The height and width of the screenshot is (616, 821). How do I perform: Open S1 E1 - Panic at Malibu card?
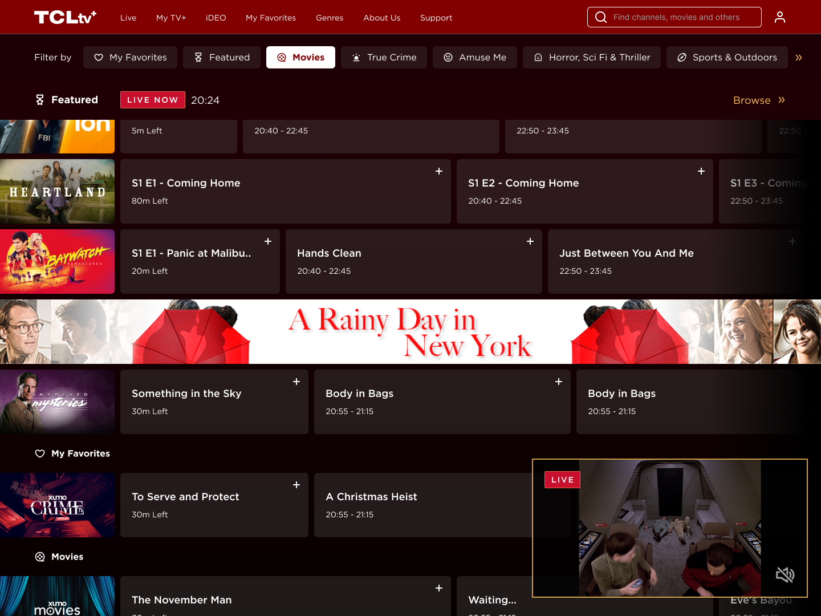pyautogui.click(x=200, y=261)
